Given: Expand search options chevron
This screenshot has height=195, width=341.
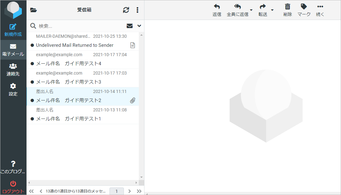Looking at the screenshot, I should (x=139, y=26).
